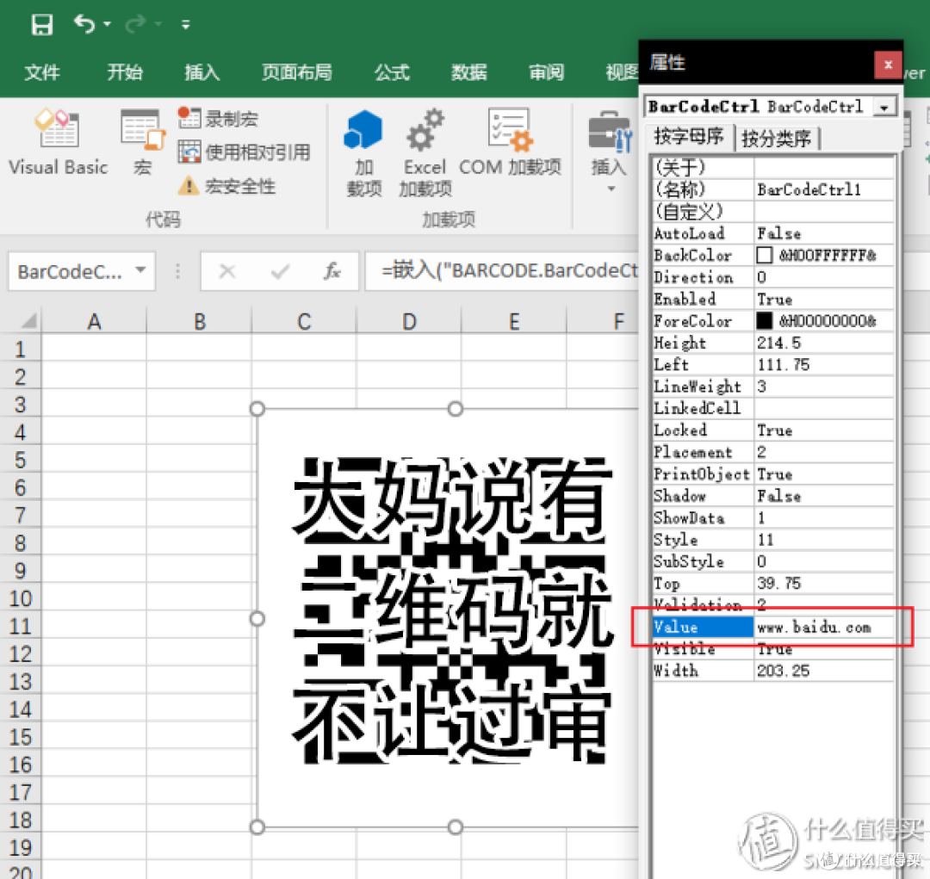Click the Cancel X in formula bar

[227, 272]
